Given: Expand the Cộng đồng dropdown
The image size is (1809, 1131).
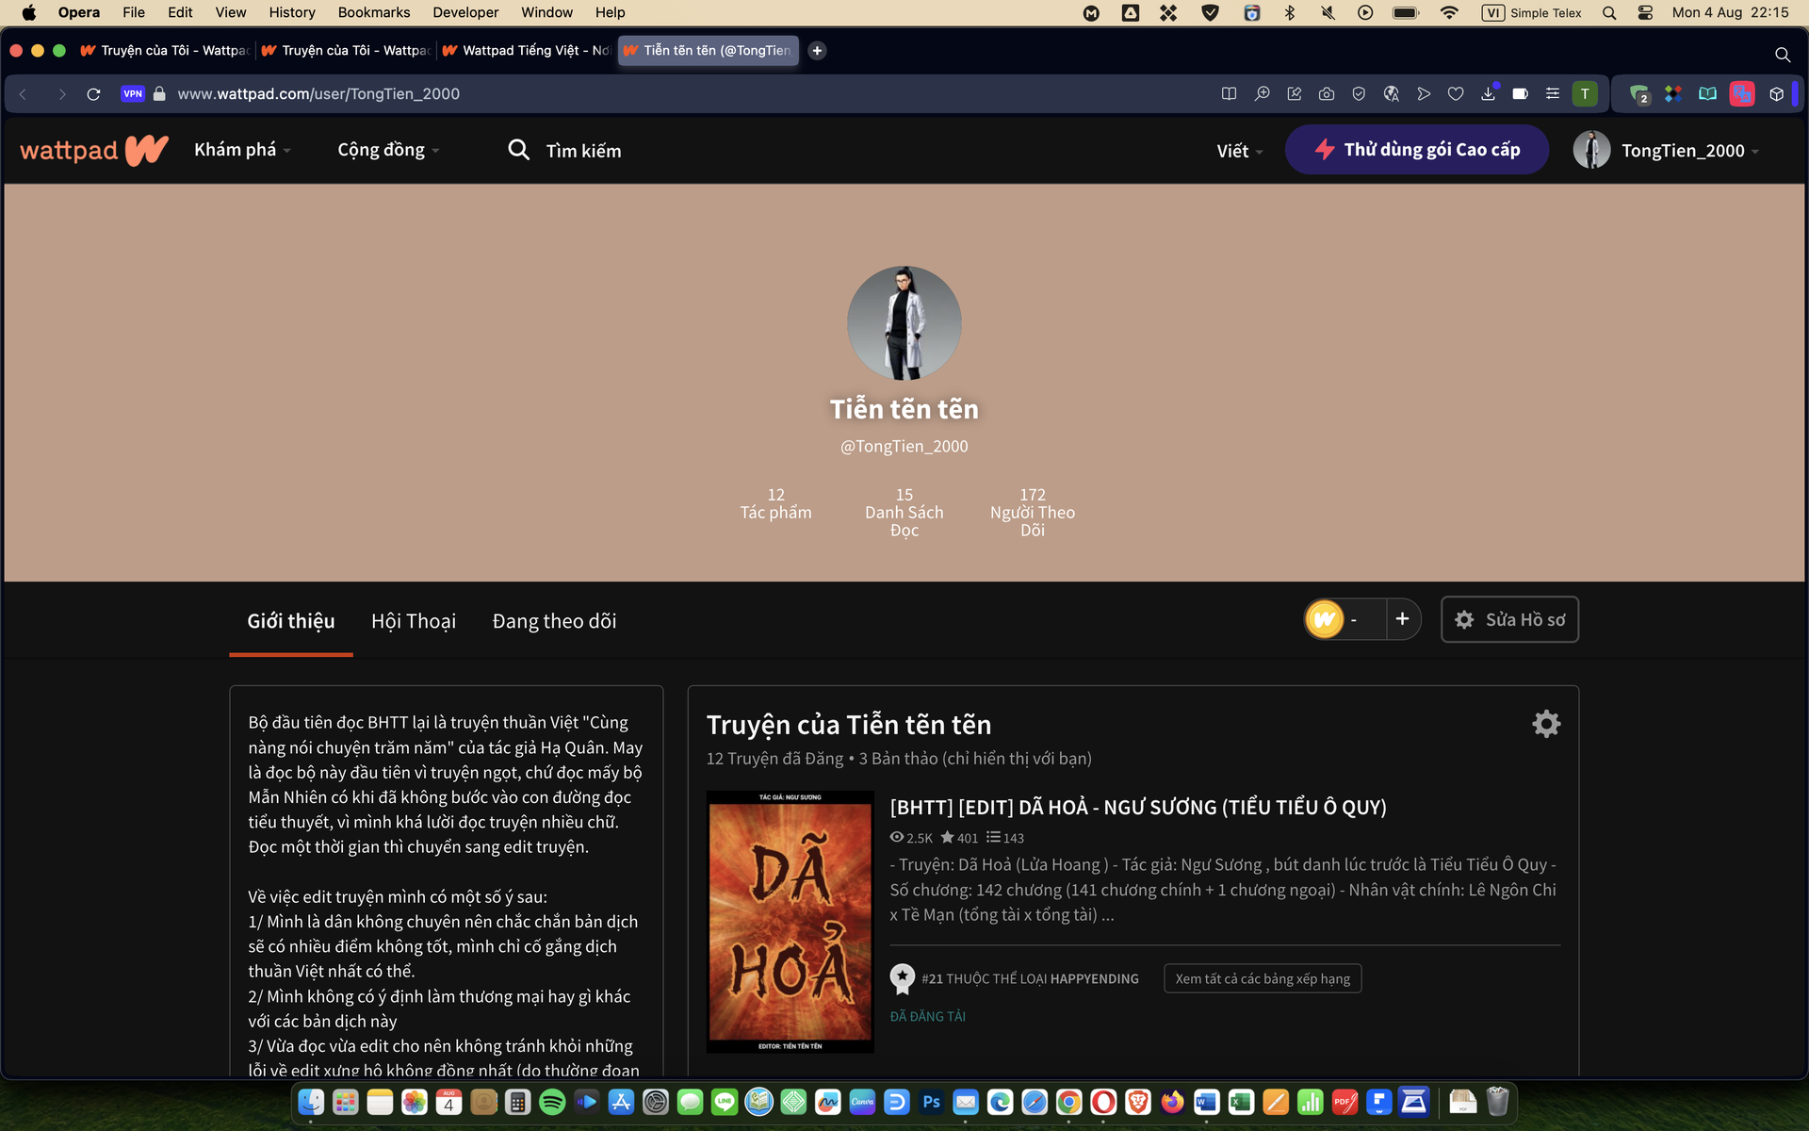Looking at the screenshot, I should 388,150.
